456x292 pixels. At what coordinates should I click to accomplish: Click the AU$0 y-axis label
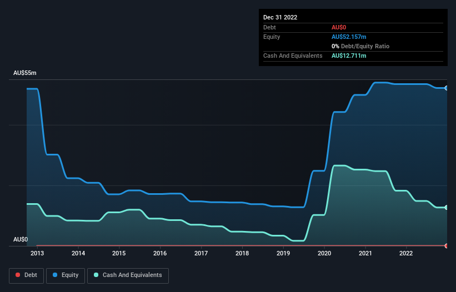pyautogui.click(x=21, y=239)
